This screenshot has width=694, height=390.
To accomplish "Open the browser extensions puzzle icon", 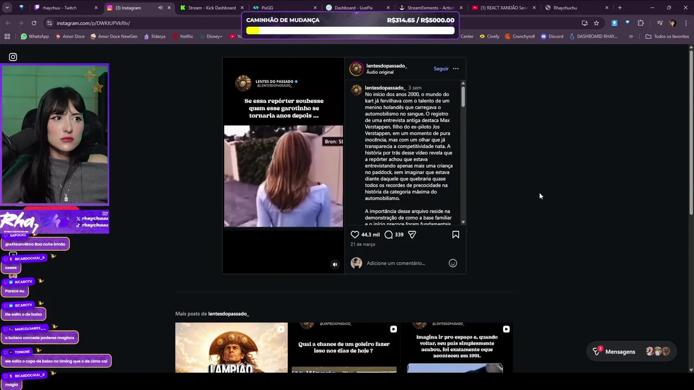I will pos(640,23).
